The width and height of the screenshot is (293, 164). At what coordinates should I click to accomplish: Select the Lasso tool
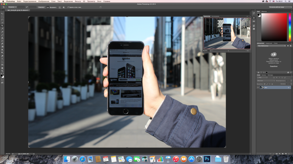pos(2,20)
